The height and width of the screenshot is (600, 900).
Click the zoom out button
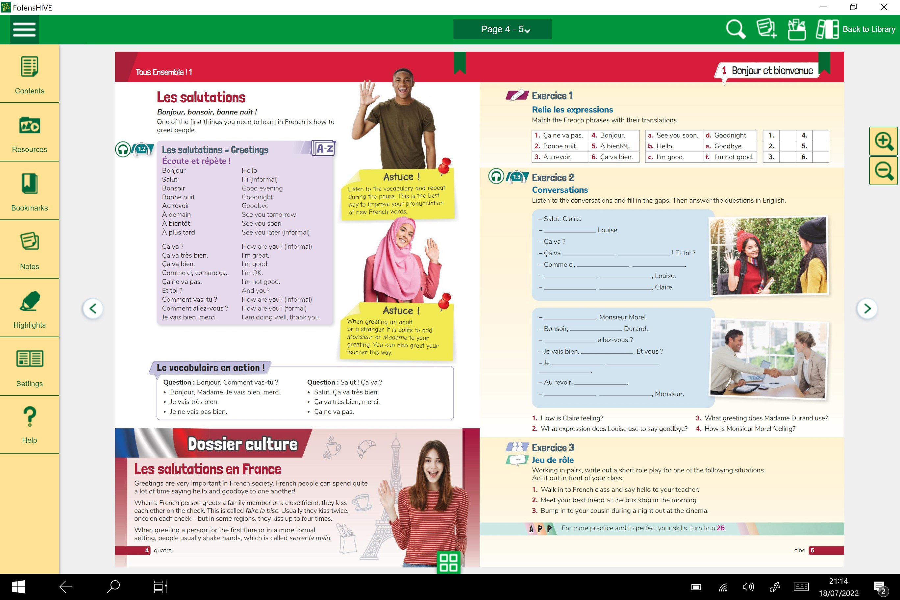point(884,171)
